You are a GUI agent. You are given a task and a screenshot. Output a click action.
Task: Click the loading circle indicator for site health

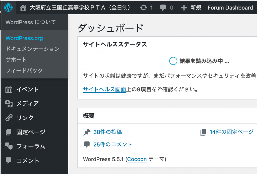[x=173, y=61]
